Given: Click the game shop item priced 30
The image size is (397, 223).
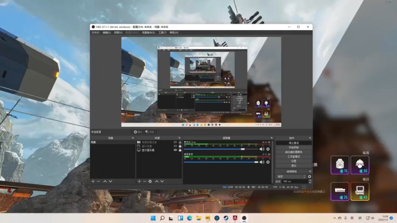Looking at the screenshot, I should [x=360, y=165].
